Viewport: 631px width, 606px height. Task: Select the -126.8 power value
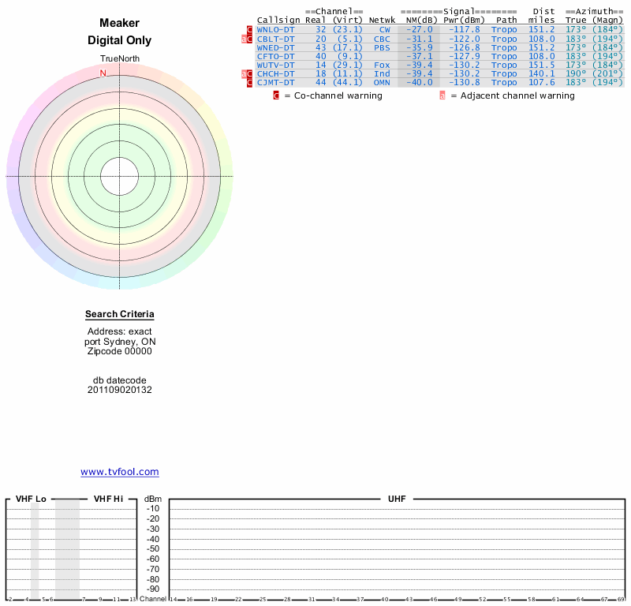[465, 48]
